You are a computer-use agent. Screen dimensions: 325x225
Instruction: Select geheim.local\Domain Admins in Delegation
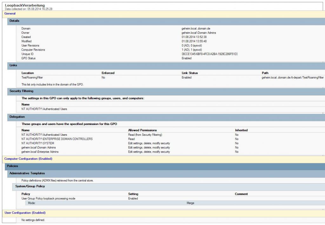tap(38, 148)
